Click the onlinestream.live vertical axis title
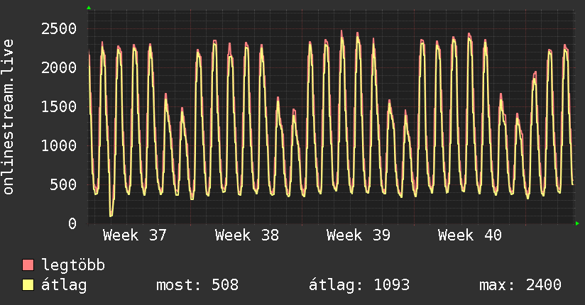 (x=9, y=117)
